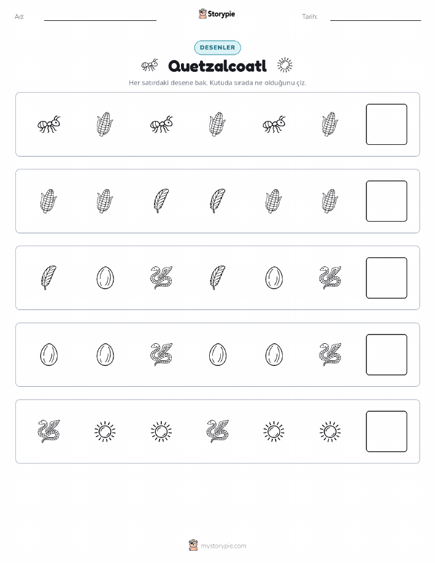The image size is (435, 563).
Task: Click the Storypie logo at top
Action: [217, 14]
